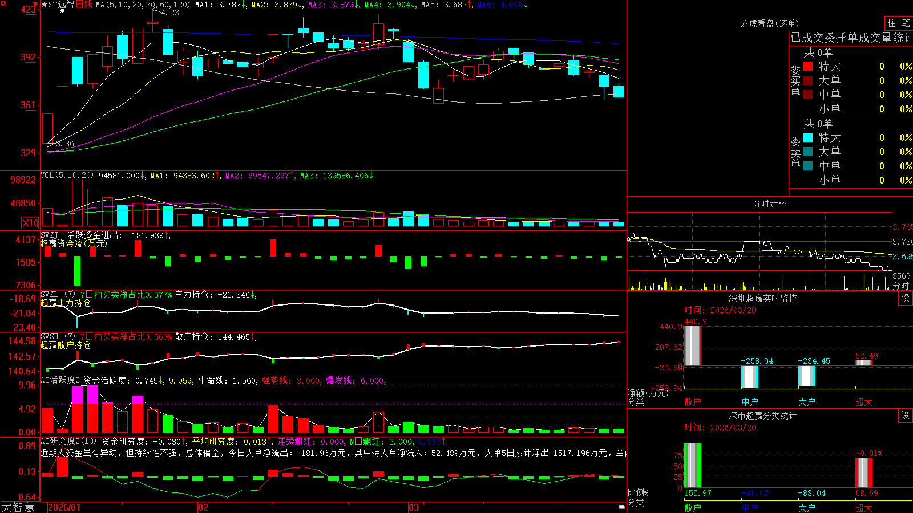This screenshot has height=513, width=913.
Task: Click the small asterisk marker under the stock name
Action: [62, 11]
